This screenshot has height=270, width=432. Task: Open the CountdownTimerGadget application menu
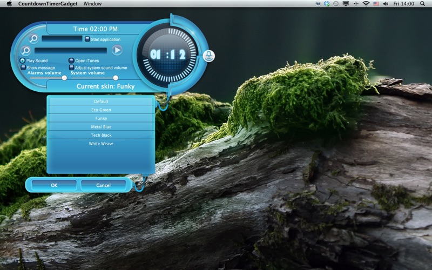(x=48, y=4)
